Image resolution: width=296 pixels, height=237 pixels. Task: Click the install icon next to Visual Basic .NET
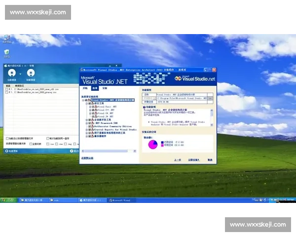coord(96,107)
